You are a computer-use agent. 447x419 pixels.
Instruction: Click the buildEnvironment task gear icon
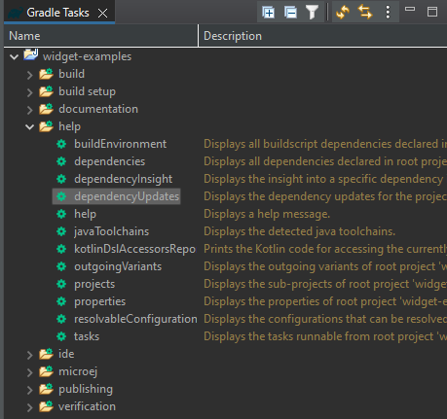tap(61, 144)
